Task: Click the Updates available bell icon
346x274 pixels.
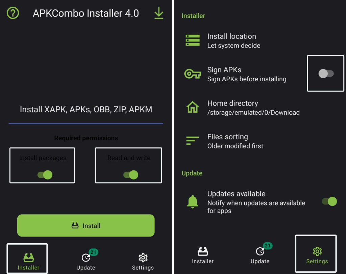Action: [x=193, y=202]
